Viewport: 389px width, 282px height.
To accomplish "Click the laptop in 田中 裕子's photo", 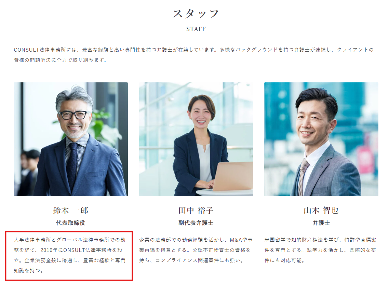I will pyautogui.click(x=232, y=177).
